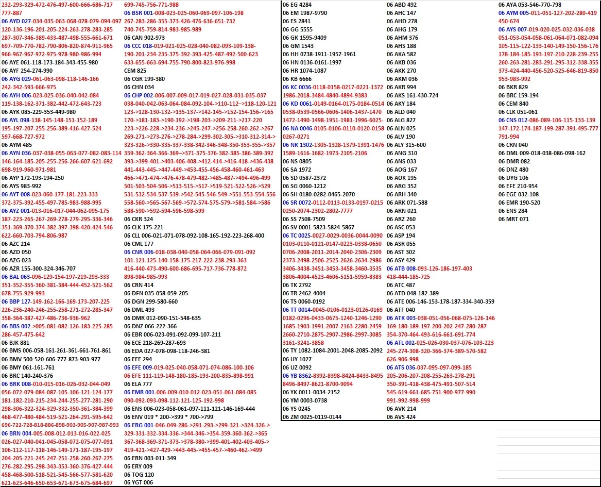Viewport: 601px width, 487px height.
Task: Click the blue 06 ERG 001 label
Action: pos(139,425)
